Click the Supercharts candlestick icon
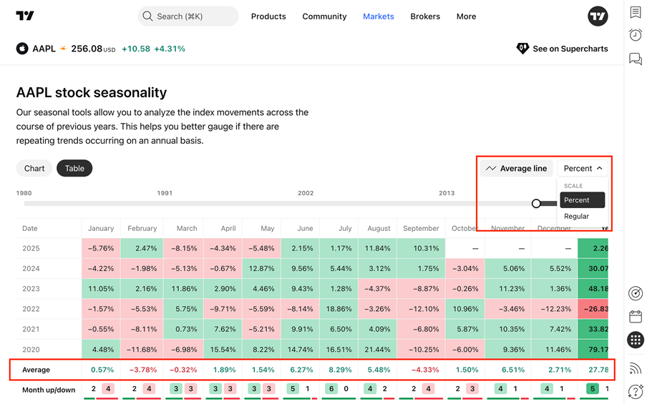Viewport: 647px width, 404px height. pyautogui.click(x=522, y=49)
